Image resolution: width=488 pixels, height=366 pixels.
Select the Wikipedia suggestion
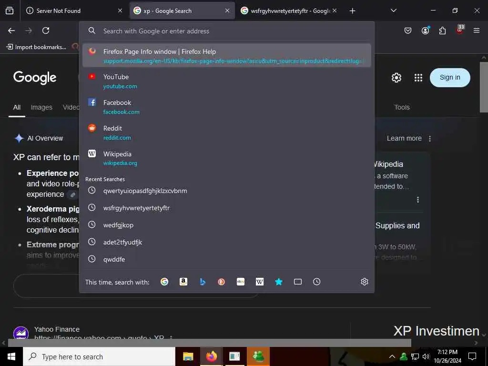click(226, 158)
